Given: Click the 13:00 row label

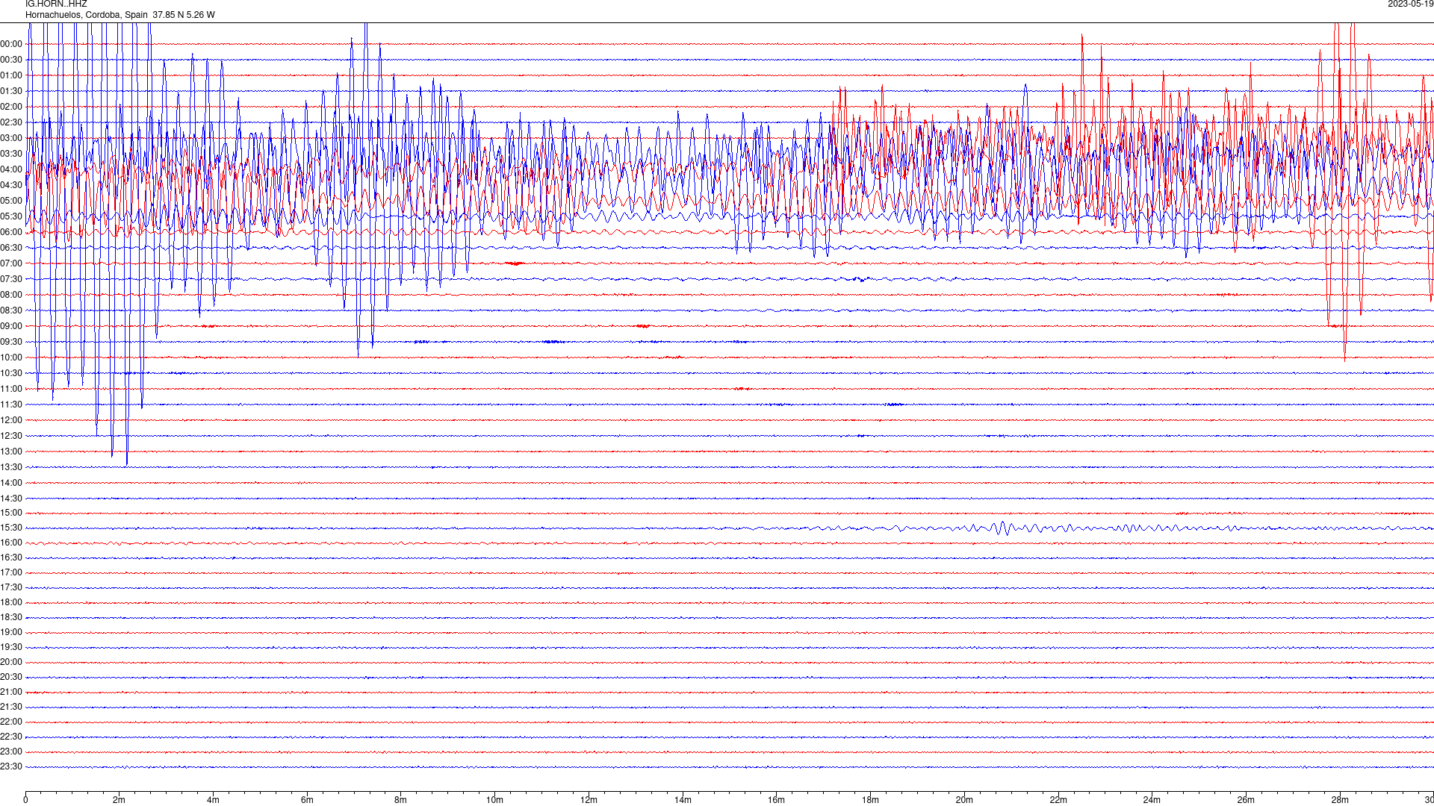Looking at the screenshot, I should pos(11,452).
